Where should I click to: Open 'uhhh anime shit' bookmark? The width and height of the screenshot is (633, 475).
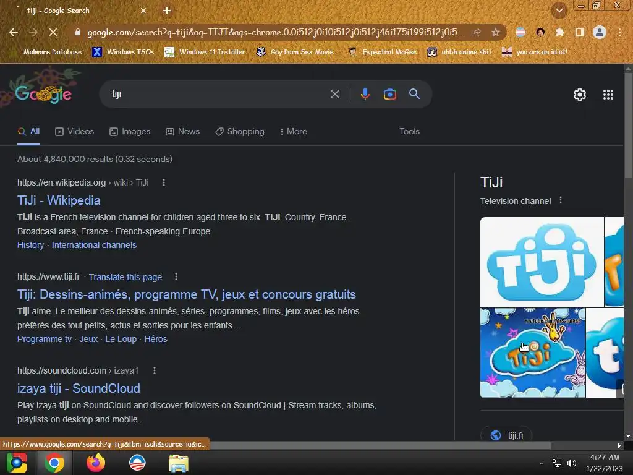tap(459, 52)
